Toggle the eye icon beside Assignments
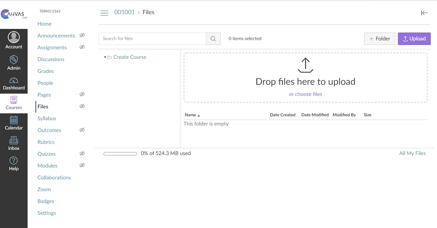Screen dimensions: 437x228 82,47
